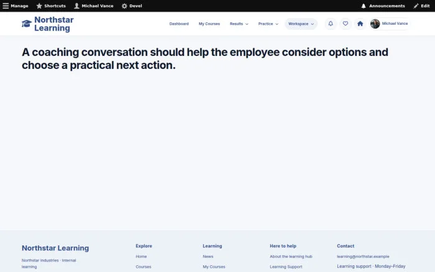435x272 pixels.
Task: Open Announcements bell in admin toolbar
Action: click(383, 6)
